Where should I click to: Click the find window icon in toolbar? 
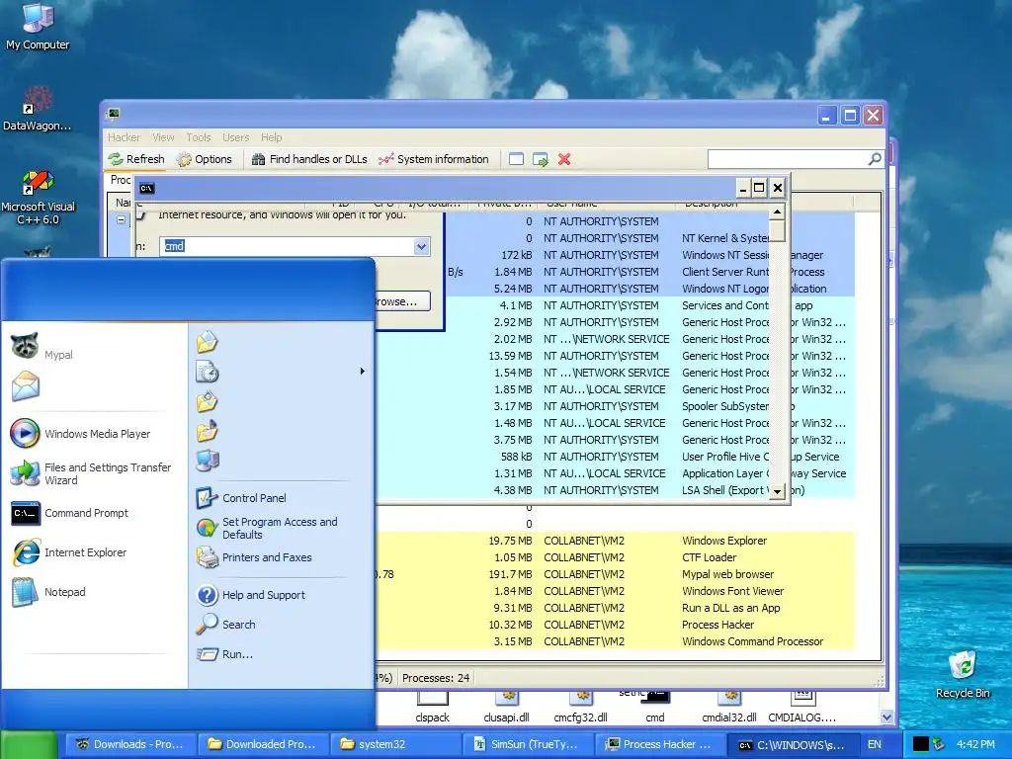pos(516,159)
